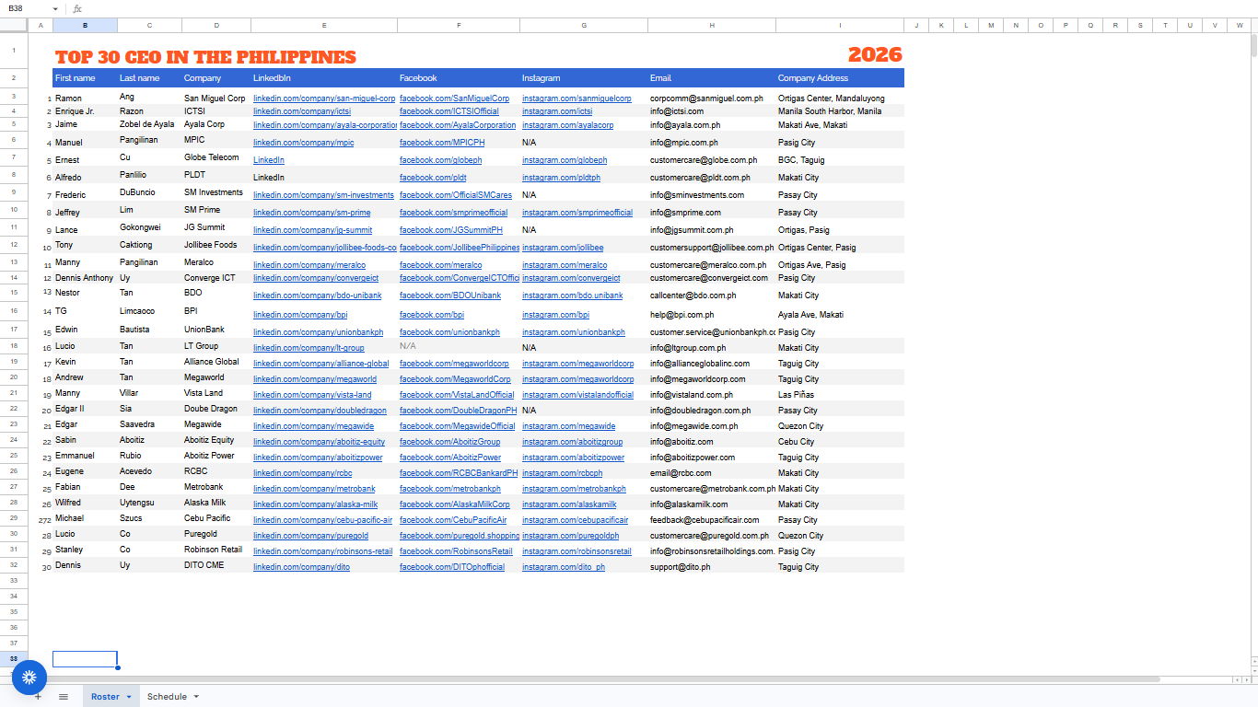Visit instagram.com/unionbankph link
The height and width of the screenshot is (707, 1258).
574,332
